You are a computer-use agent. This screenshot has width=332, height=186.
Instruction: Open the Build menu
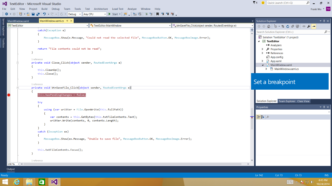pyautogui.click(x=44, y=9)
